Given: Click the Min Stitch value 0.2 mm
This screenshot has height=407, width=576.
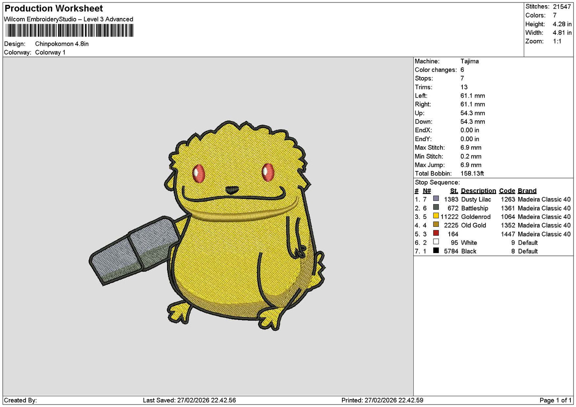Looking at the screenshot, I should [x=471, y=156].
